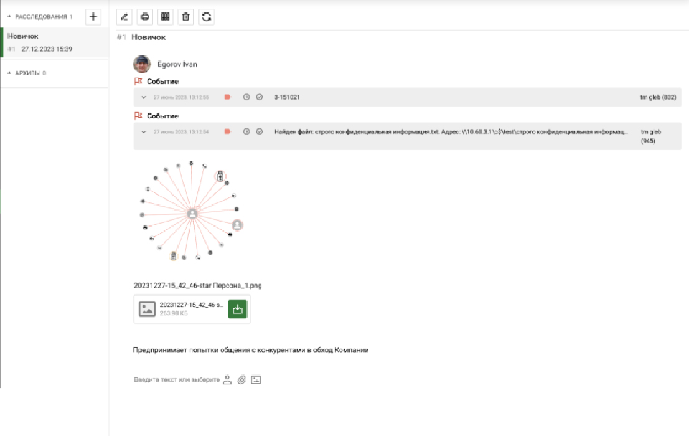689x436 pixels.
Task: Click the insert image icon in input row
Action: click(x=256, y=379)
